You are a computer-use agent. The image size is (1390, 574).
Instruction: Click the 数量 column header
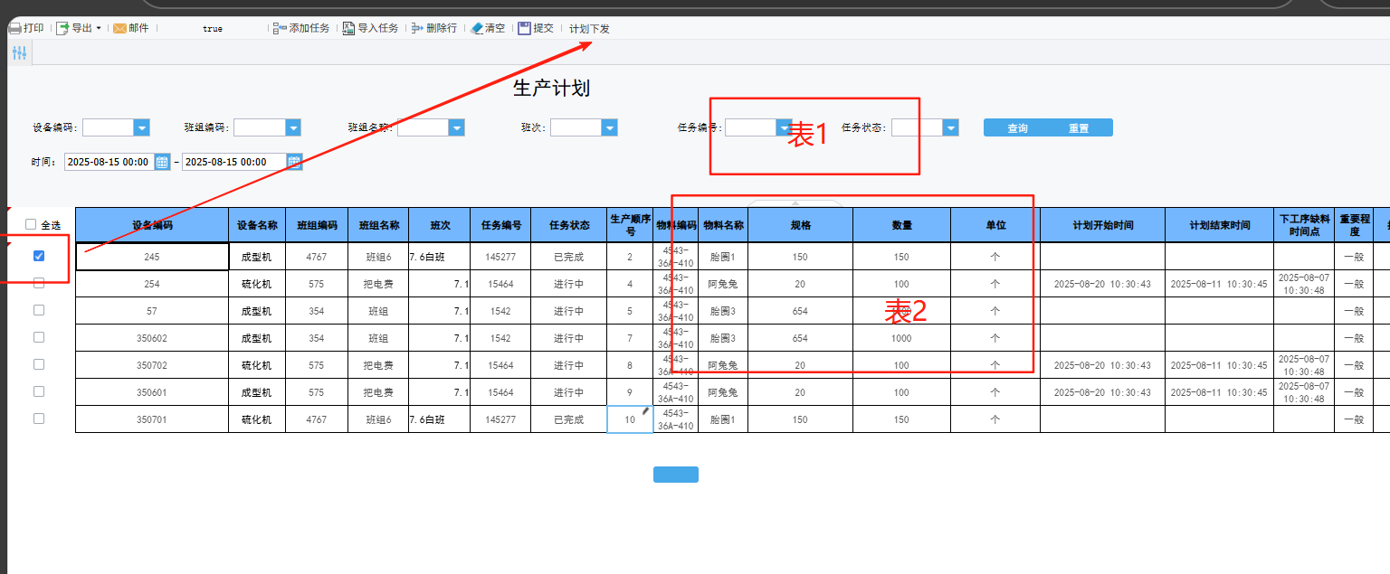click(901, 225)
